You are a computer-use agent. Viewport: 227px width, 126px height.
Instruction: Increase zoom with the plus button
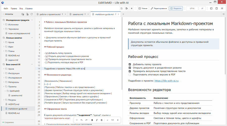pos(118,120)
